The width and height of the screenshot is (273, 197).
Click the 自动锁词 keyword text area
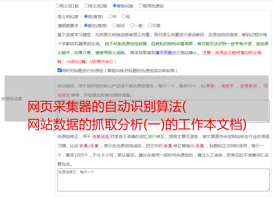pos(163,111)
